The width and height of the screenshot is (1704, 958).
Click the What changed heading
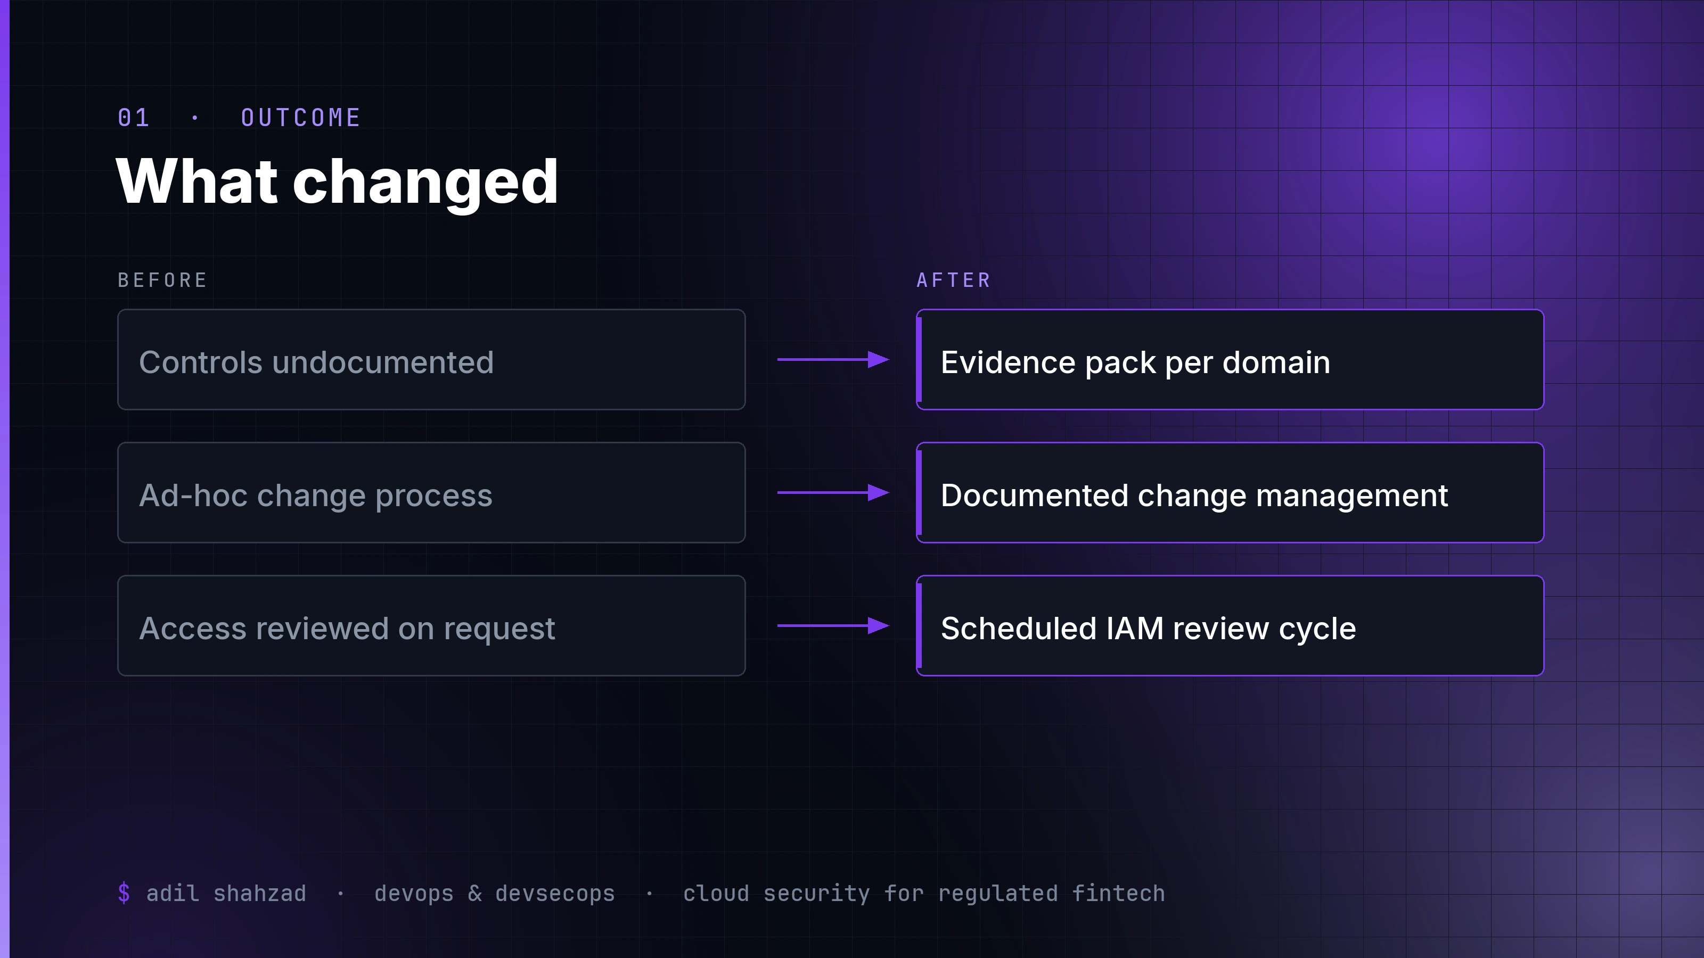pyautogui.click(x=338, y=182)
